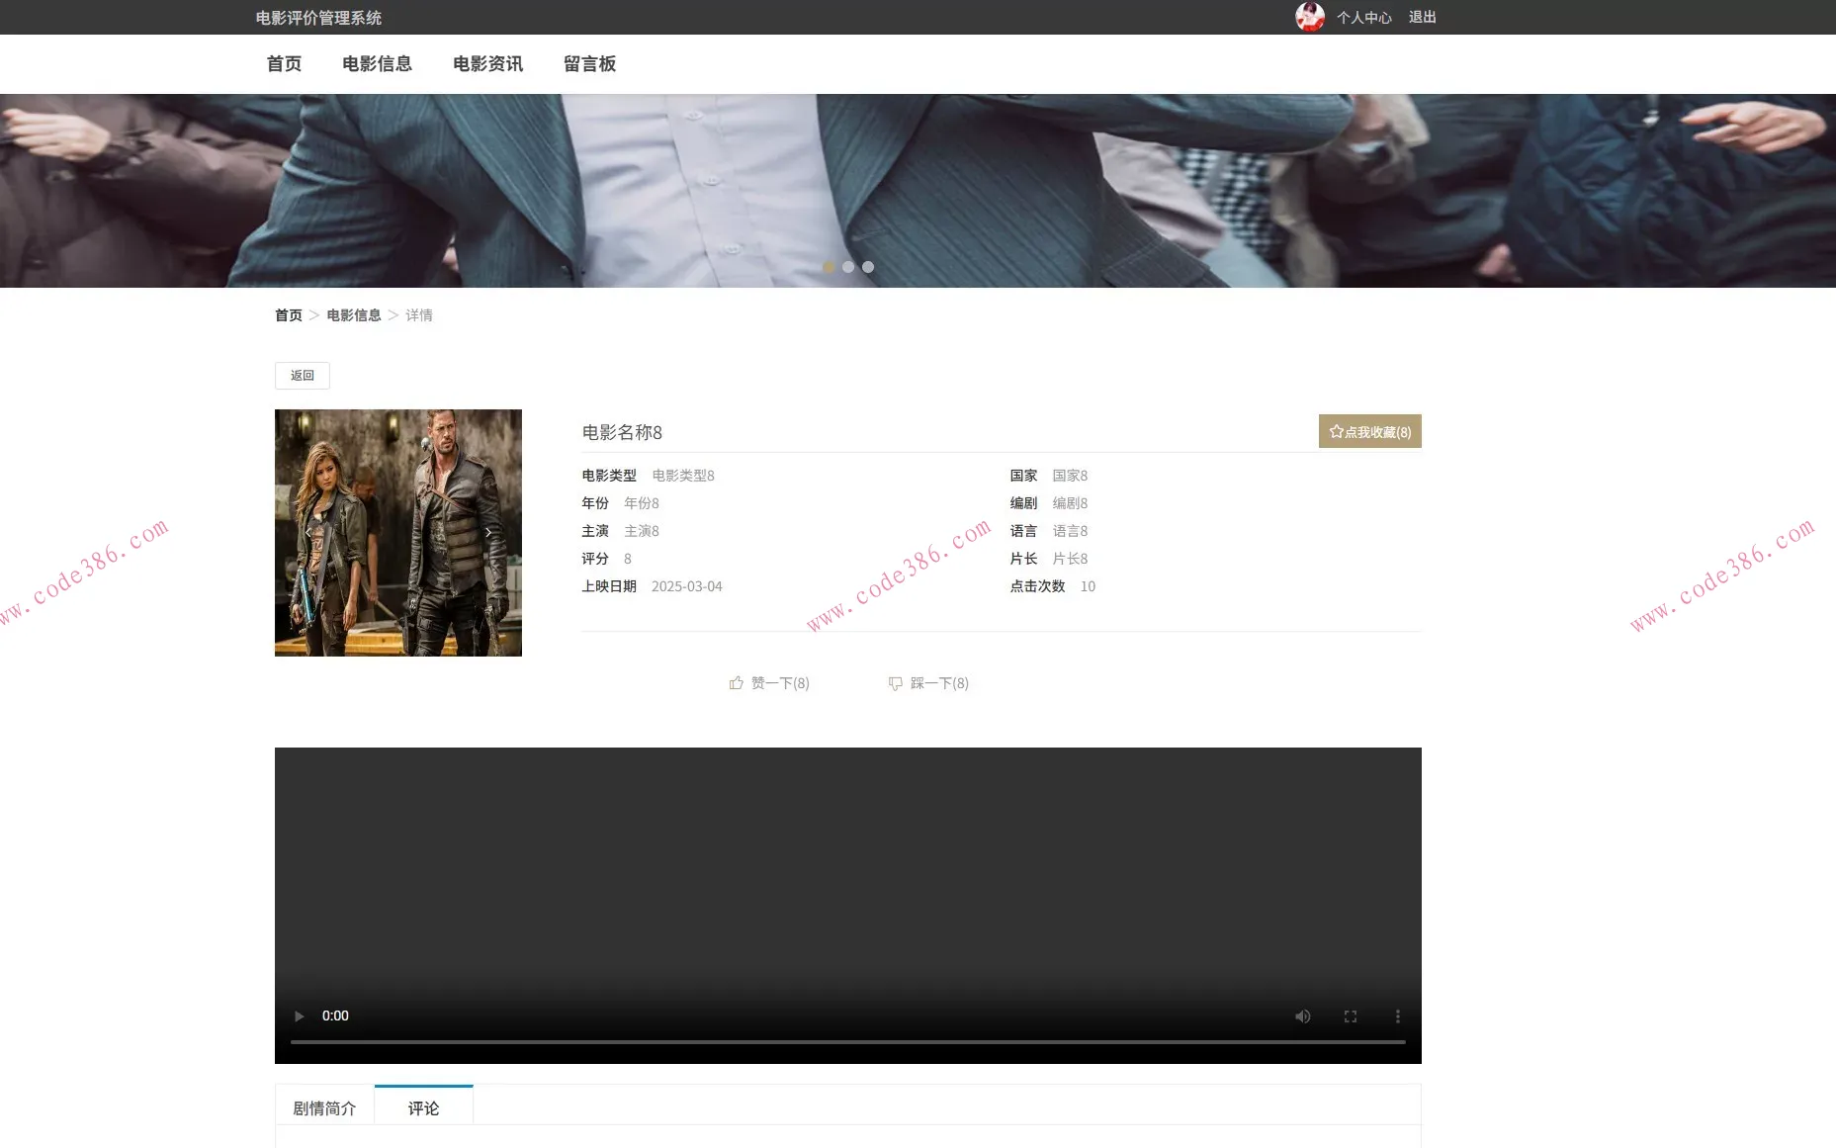Select first banner carousel dot
This screenshot has height=1148, width=1836.
point(829,267)
